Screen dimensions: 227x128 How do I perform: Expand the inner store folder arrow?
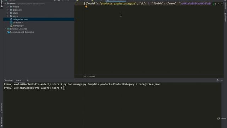(8, 16)
